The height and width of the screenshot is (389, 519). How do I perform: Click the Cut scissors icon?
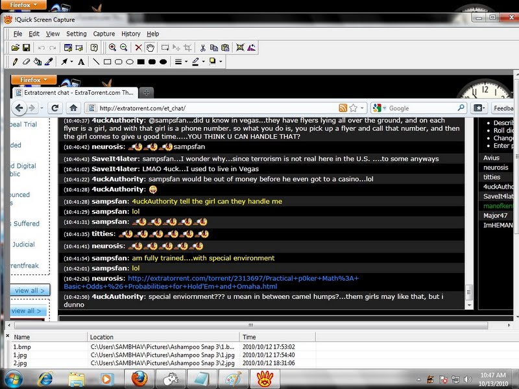[202, 47]
